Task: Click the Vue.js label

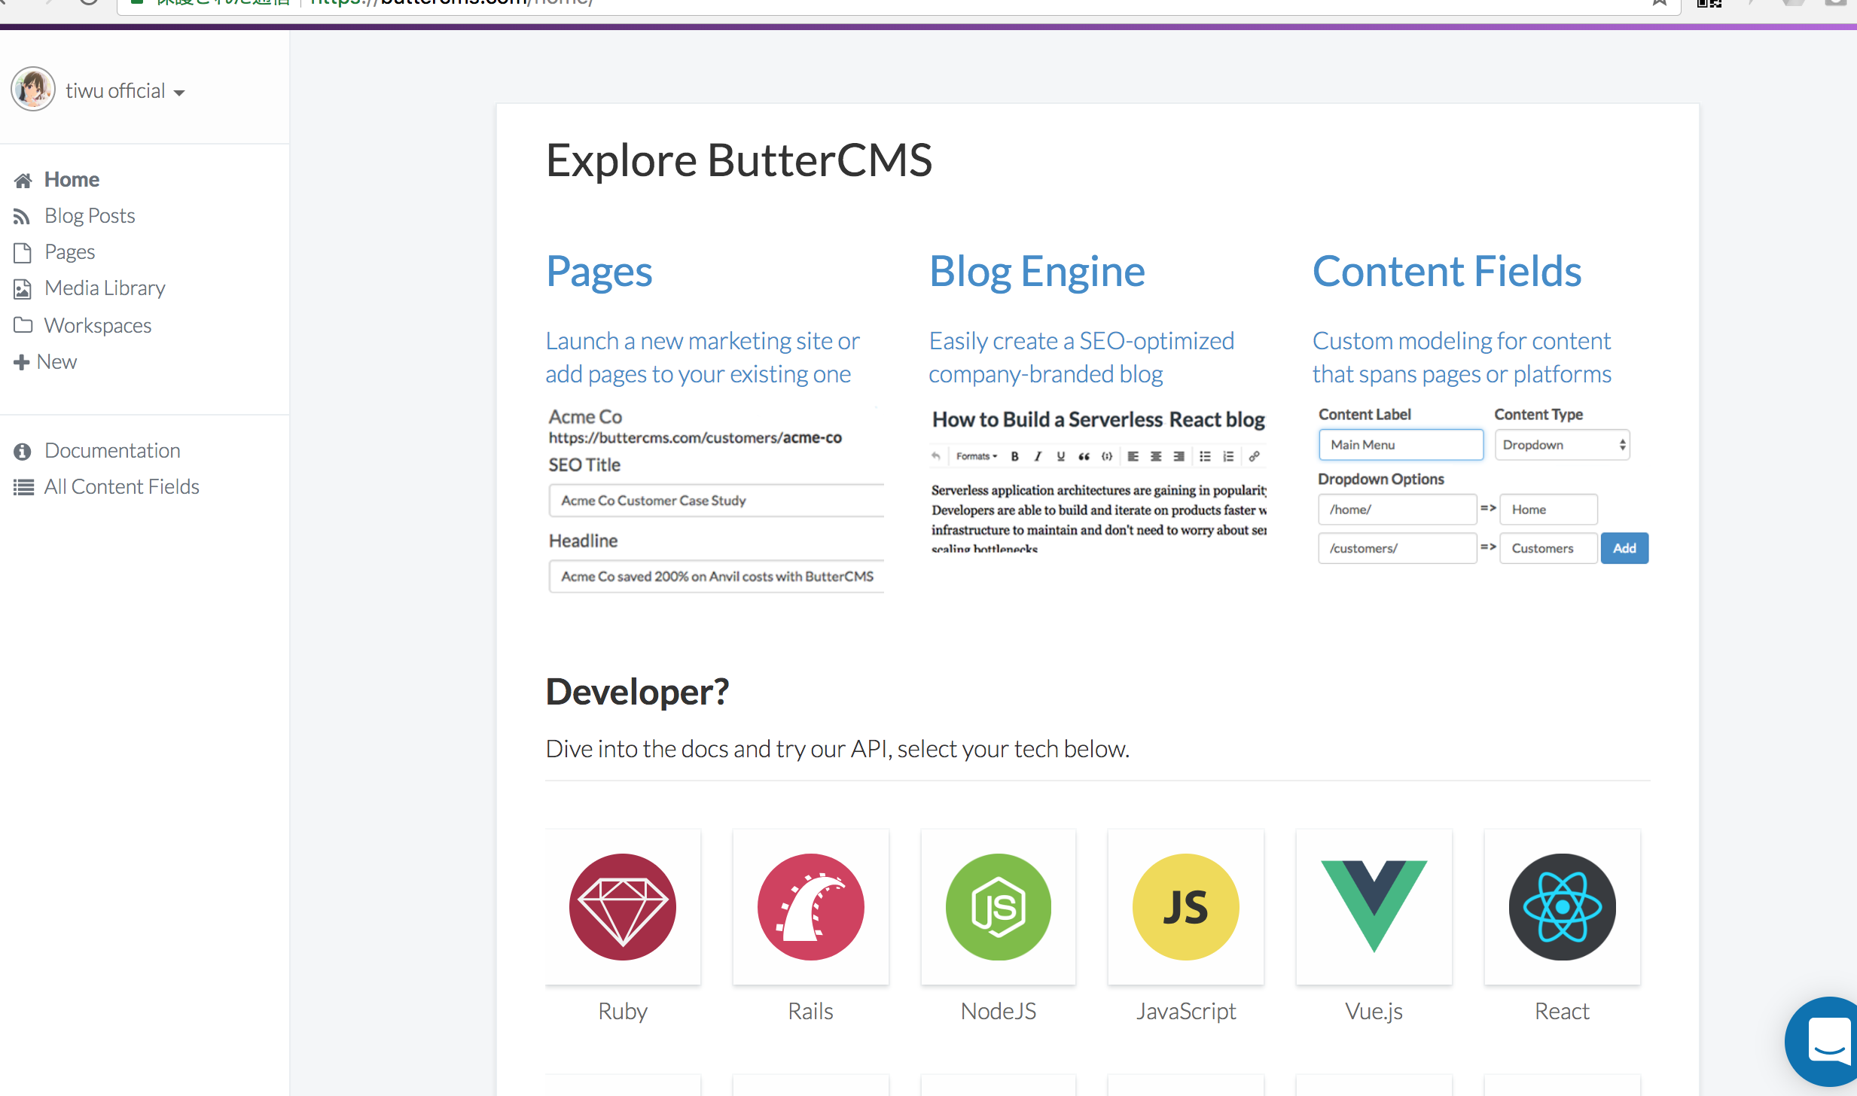Action: (1374, 1011)
